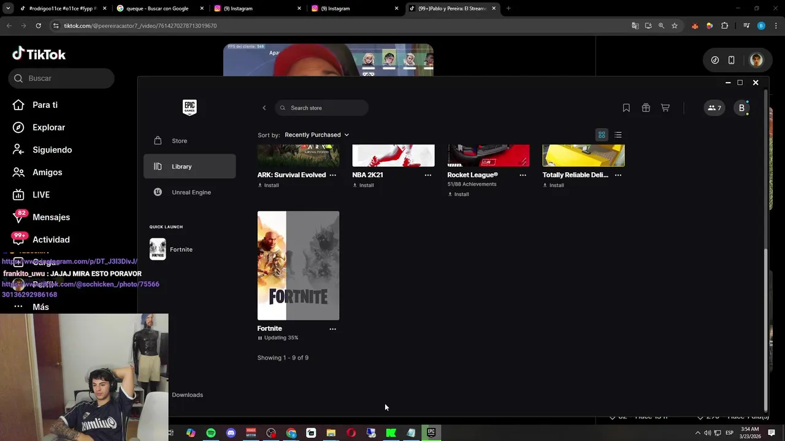Viewport: 785px width, 441px height.
Task: Open Windows notification center icon
Action: point(772,433)
